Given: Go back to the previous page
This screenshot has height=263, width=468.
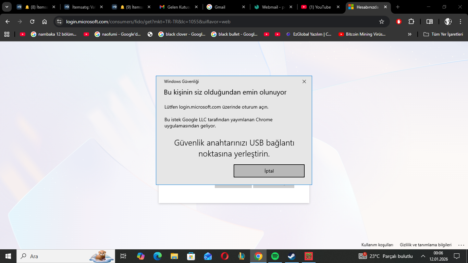Looking at the screenshot, I should click(8, 22).
